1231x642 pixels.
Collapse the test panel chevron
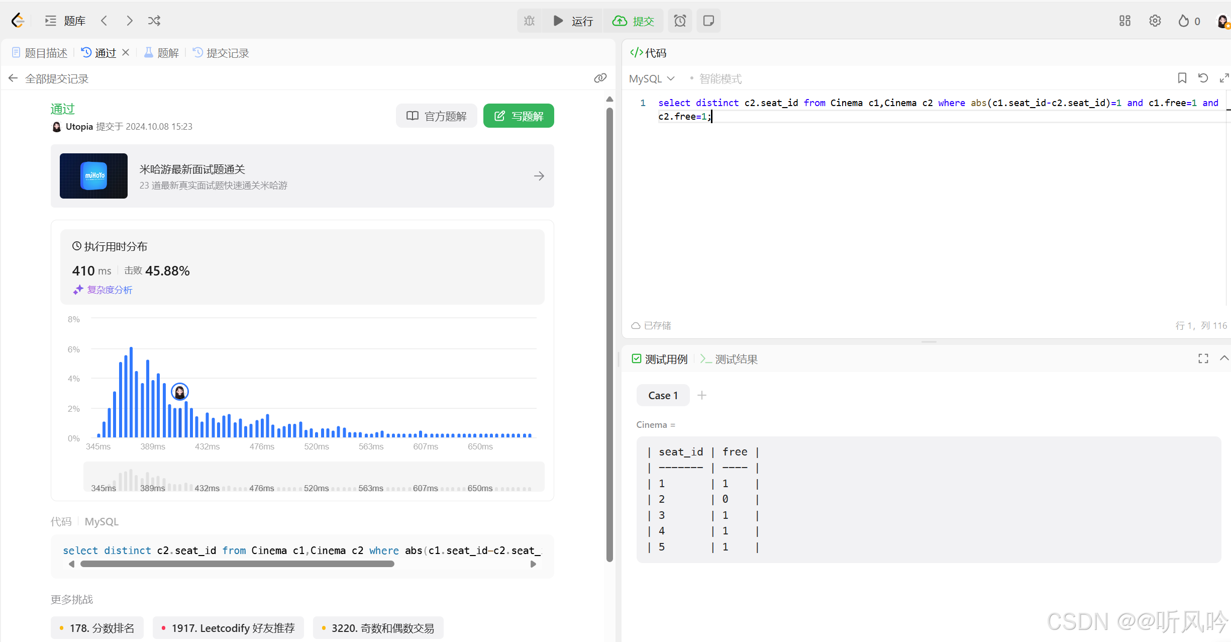point(1224,358)
